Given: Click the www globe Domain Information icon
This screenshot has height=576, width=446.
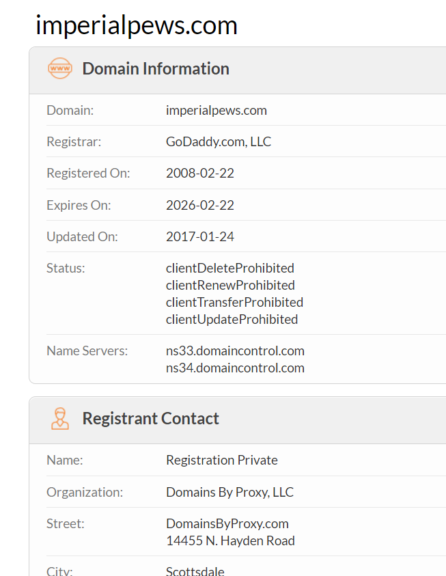Looking at the screenshot, I should coord(60,69).
